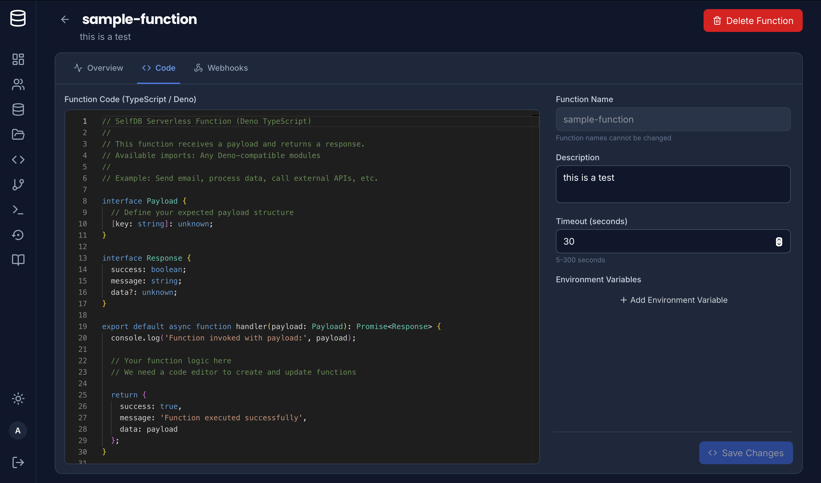Click the logout icon at sidebar bottom
821x483 pixels.
18,462
